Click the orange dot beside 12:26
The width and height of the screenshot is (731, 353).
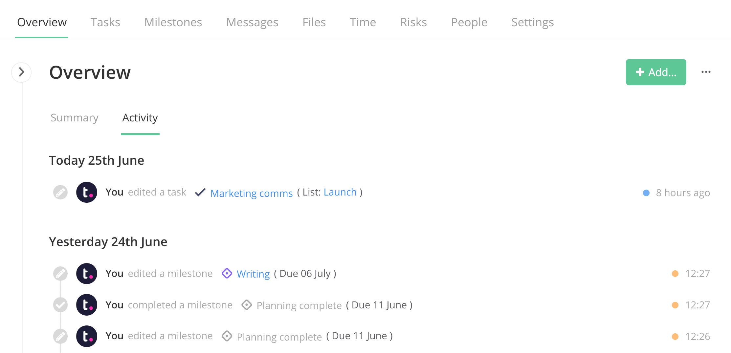pos(675,337)
